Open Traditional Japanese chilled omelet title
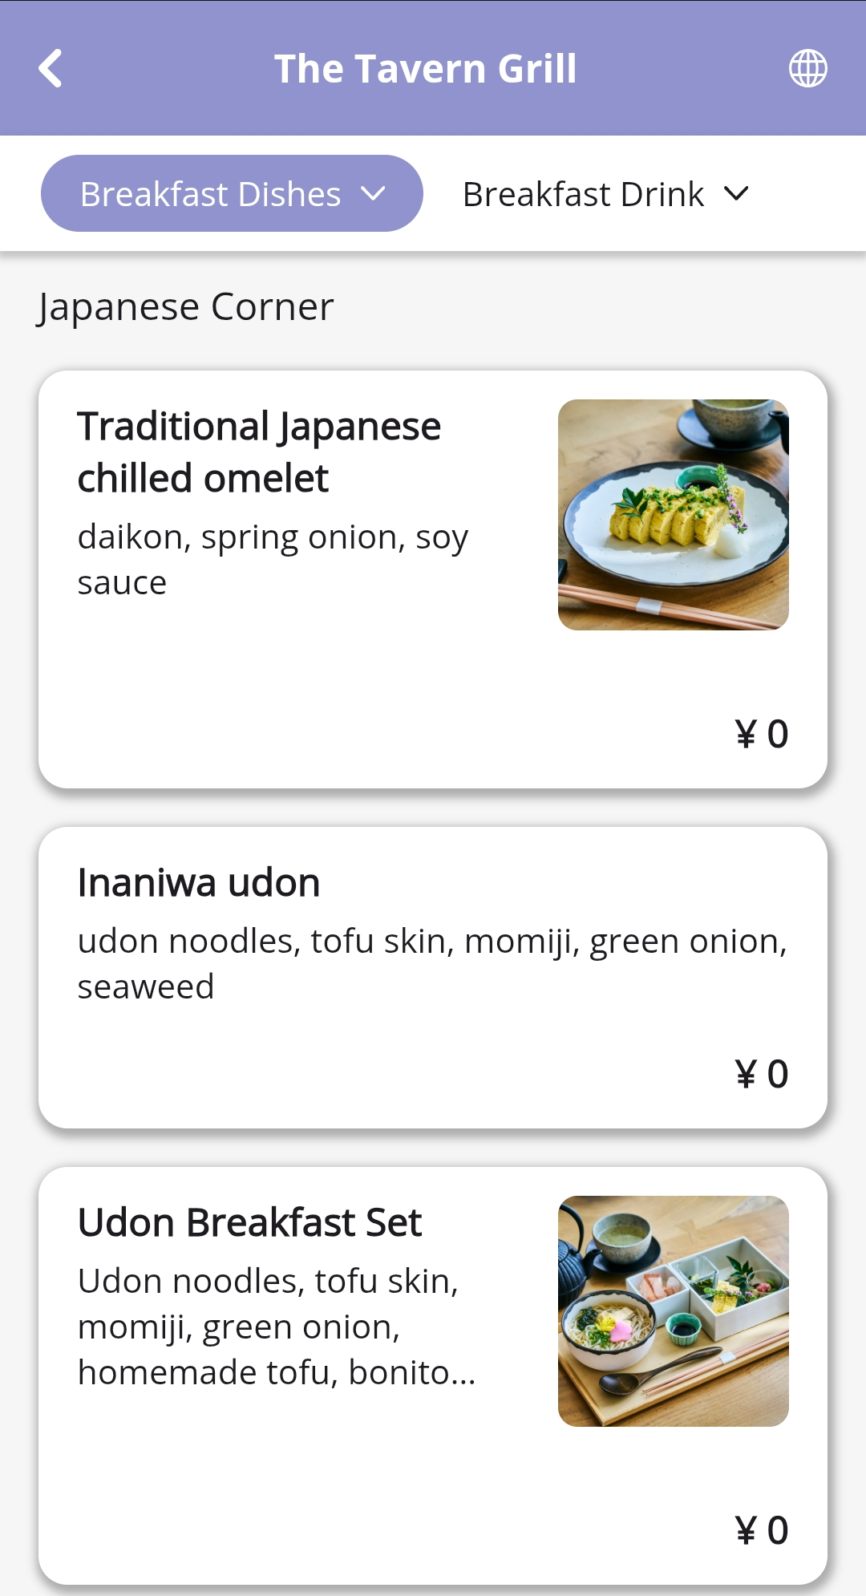The width and height of the screenshot is (866, 1596). 259,452
